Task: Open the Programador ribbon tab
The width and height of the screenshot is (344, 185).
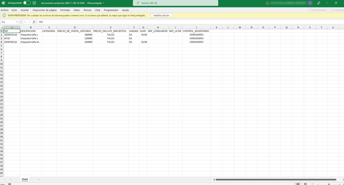Action: pyautogui.click(x=111, y=10)
